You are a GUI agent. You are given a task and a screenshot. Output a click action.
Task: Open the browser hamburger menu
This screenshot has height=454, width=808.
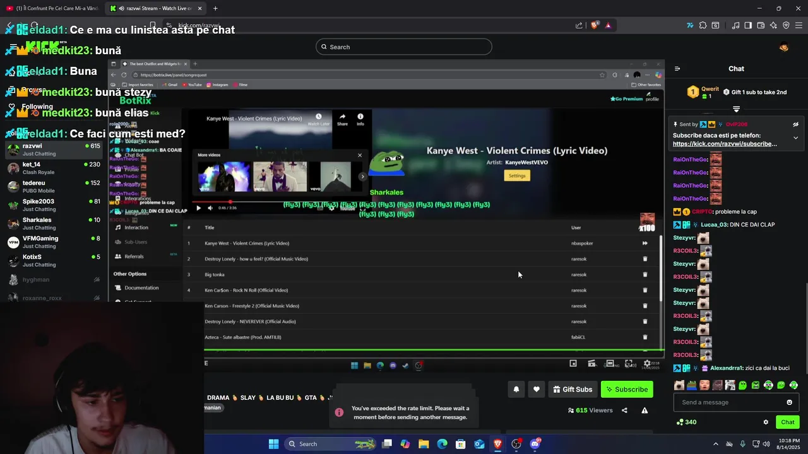pyautogui.click(x=799, y=25)
